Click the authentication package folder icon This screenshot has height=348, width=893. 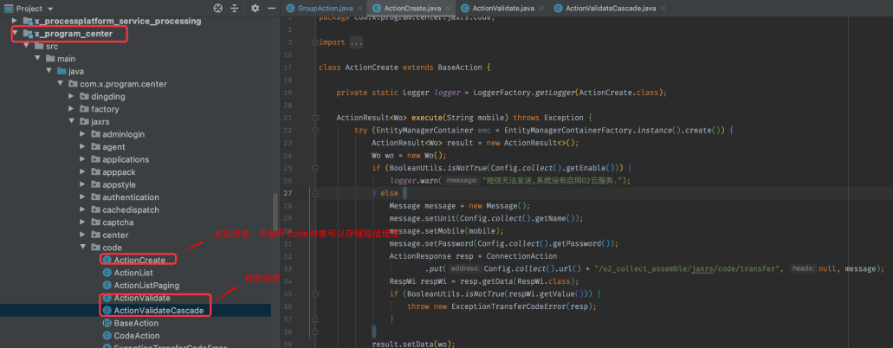(95, 197)
